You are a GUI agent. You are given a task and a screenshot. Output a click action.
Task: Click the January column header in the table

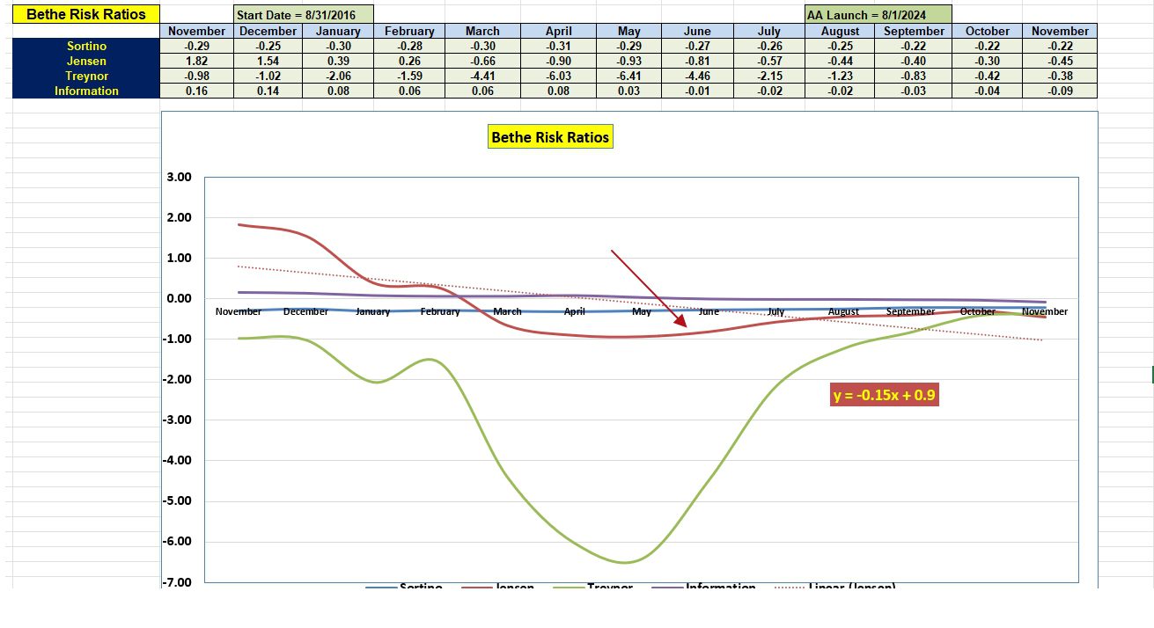point(338,31)
